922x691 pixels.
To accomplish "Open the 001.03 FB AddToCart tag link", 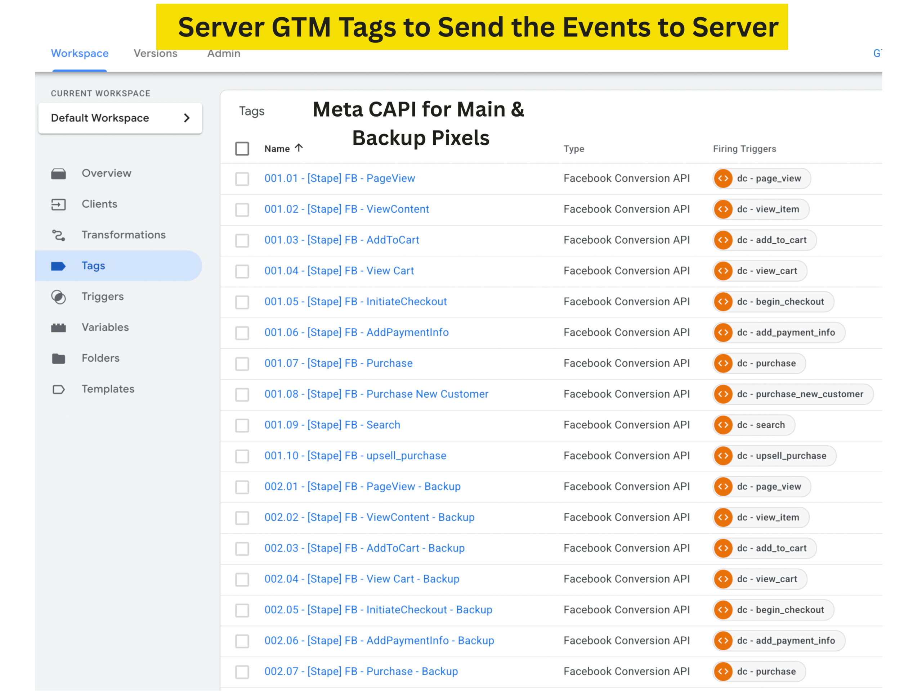I will (342, 240).
